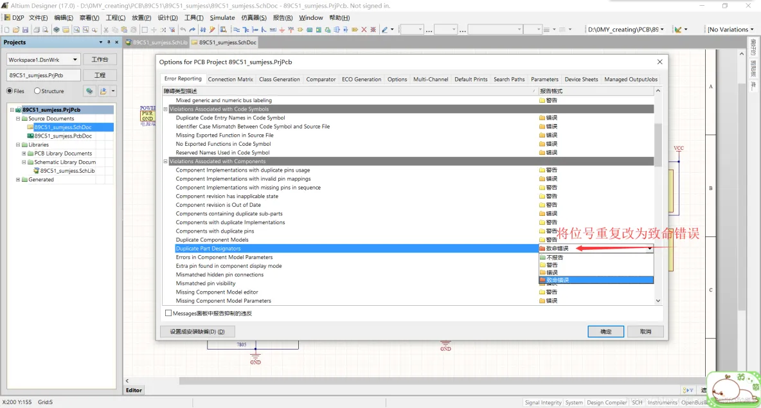Click the 设置成安装缺省(D) button
The width and height of the screenshot is (761, 408).
(x=197, y=332)
